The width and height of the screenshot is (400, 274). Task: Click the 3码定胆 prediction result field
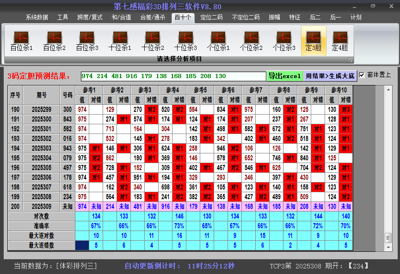(173, 76)
